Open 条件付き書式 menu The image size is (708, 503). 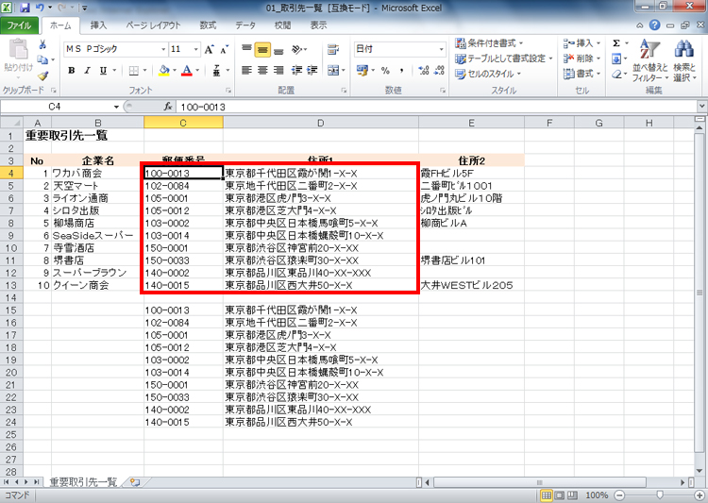[x=489, y=43]
